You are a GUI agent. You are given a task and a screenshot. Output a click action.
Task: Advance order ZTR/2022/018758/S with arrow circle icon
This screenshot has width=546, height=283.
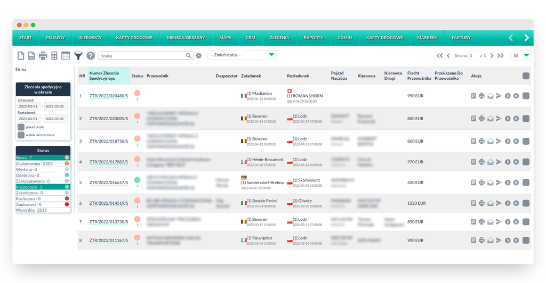point(508,141)
